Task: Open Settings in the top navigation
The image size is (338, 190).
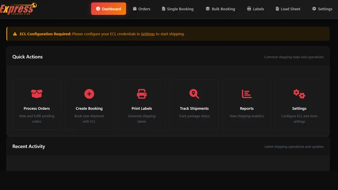Action: [322, 9]
